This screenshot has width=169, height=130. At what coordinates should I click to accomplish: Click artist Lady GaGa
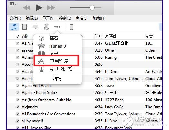(114, 107)
